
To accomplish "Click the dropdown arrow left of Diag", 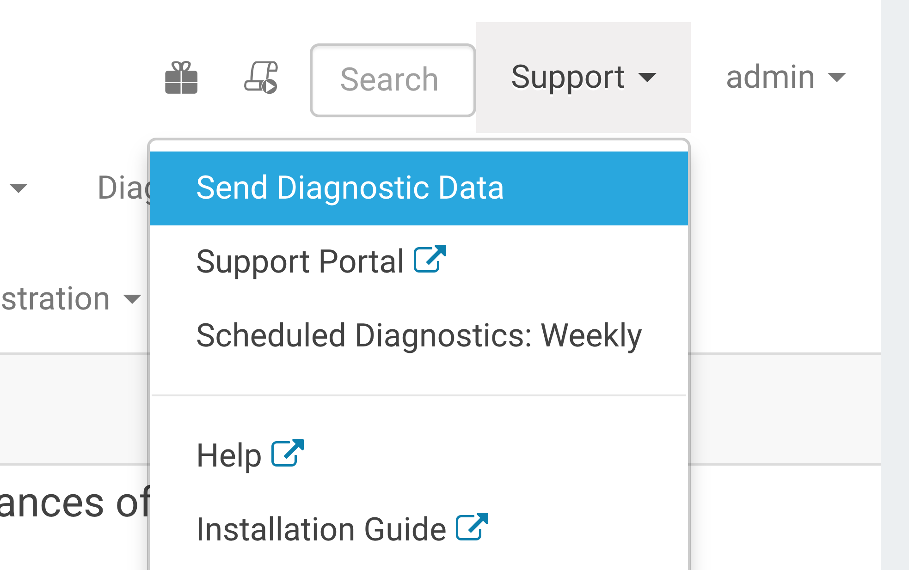I will click(18, 188).
